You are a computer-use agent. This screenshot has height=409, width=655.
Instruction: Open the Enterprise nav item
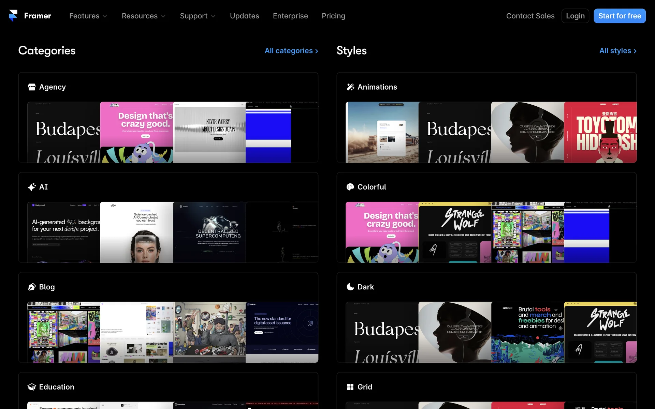point(290,16)
